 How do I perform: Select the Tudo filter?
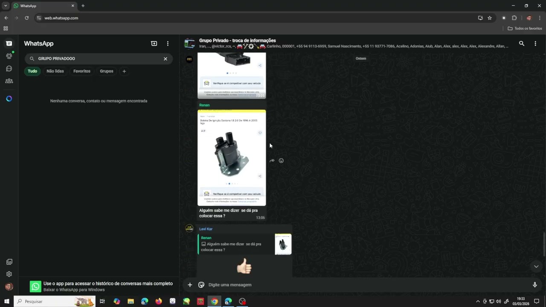click(32, 71)
